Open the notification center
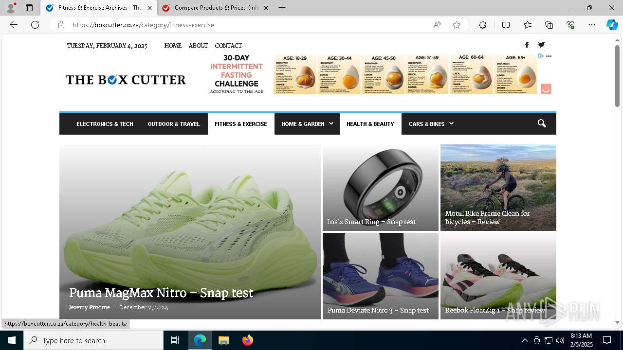Screen dimensions: 623x350 tap(607, 340)
